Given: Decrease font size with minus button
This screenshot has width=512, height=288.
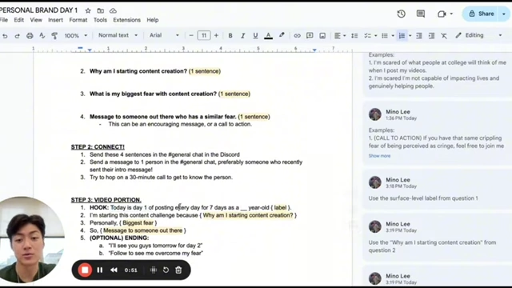Looking at the screenshot, I should [191, 35].
